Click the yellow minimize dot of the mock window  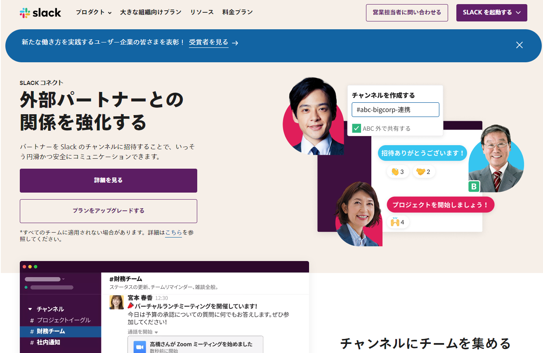click(30, 267)
